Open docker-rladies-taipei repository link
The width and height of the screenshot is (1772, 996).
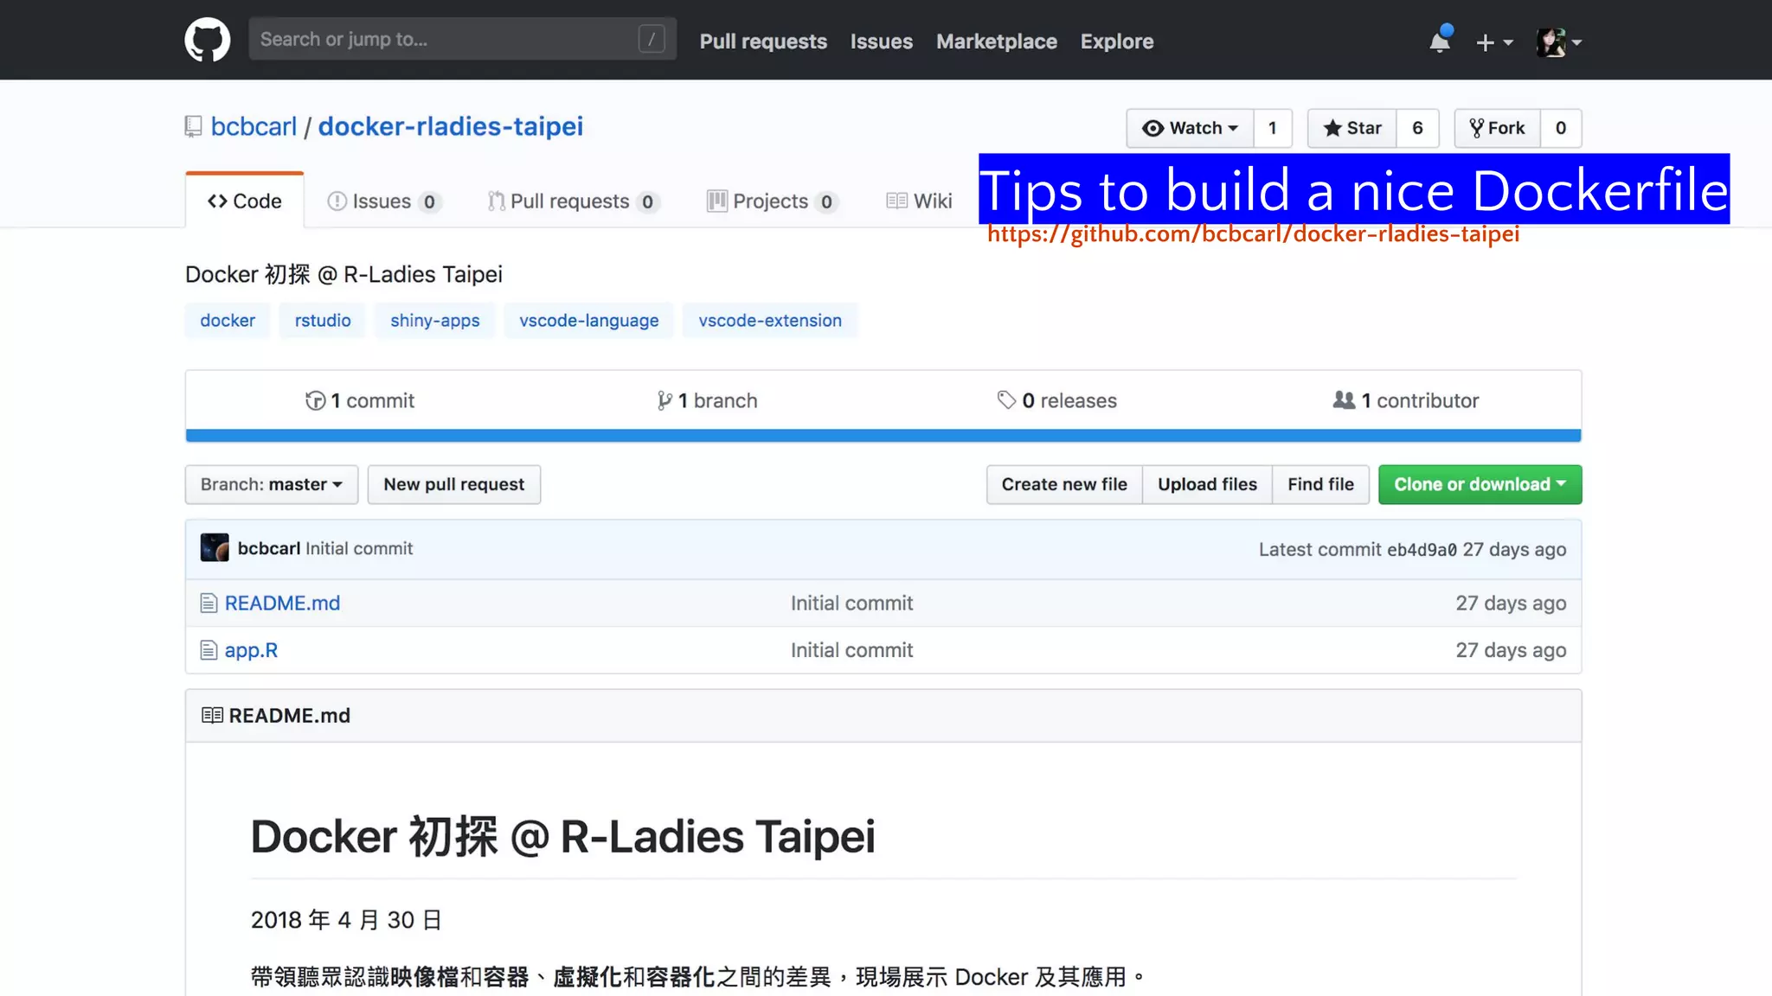(x=451, y=126)
